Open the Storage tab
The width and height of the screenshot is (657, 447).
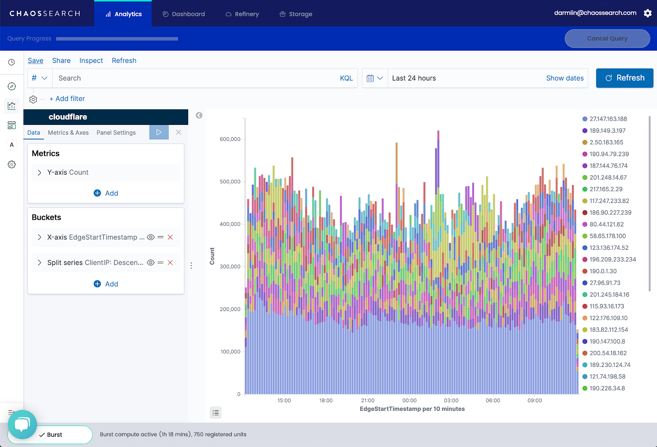pos(296,14)
